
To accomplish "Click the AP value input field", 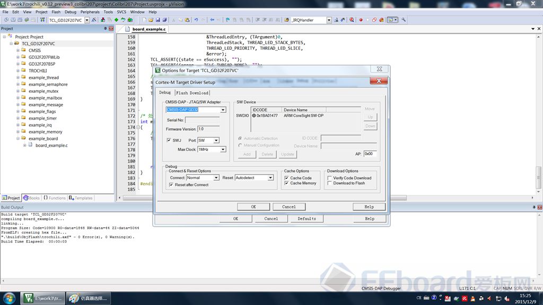I will coord(370,154).
